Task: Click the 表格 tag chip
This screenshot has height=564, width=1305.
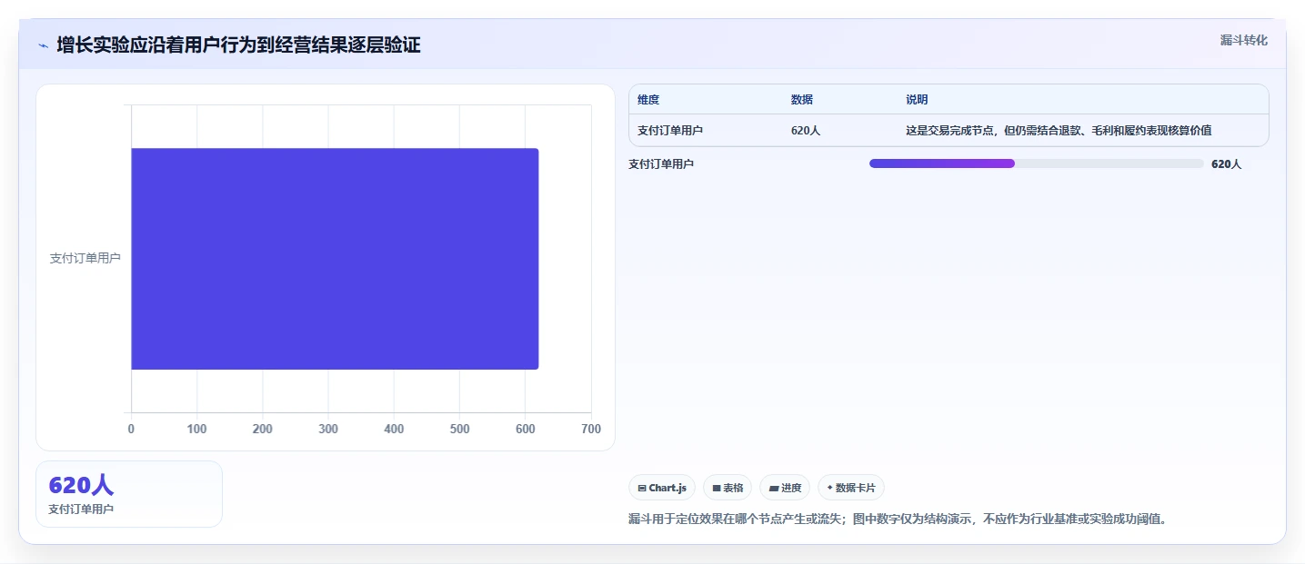Action: (728, 488)
